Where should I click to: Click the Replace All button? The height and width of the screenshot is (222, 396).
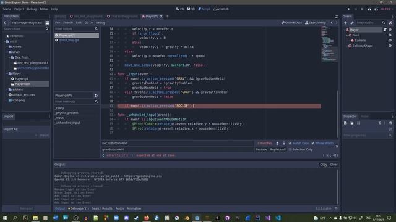click(x=278, y=149)
